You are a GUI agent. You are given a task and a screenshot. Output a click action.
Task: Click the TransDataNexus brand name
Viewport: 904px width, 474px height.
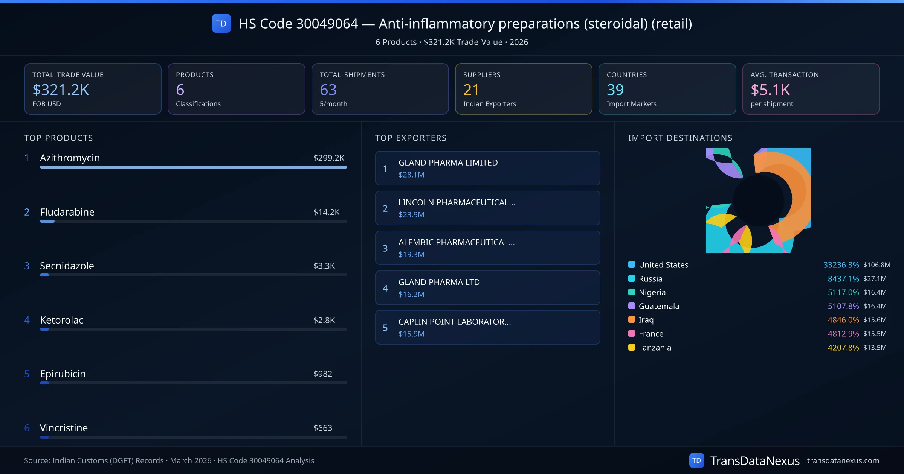(x=754, y=460)
